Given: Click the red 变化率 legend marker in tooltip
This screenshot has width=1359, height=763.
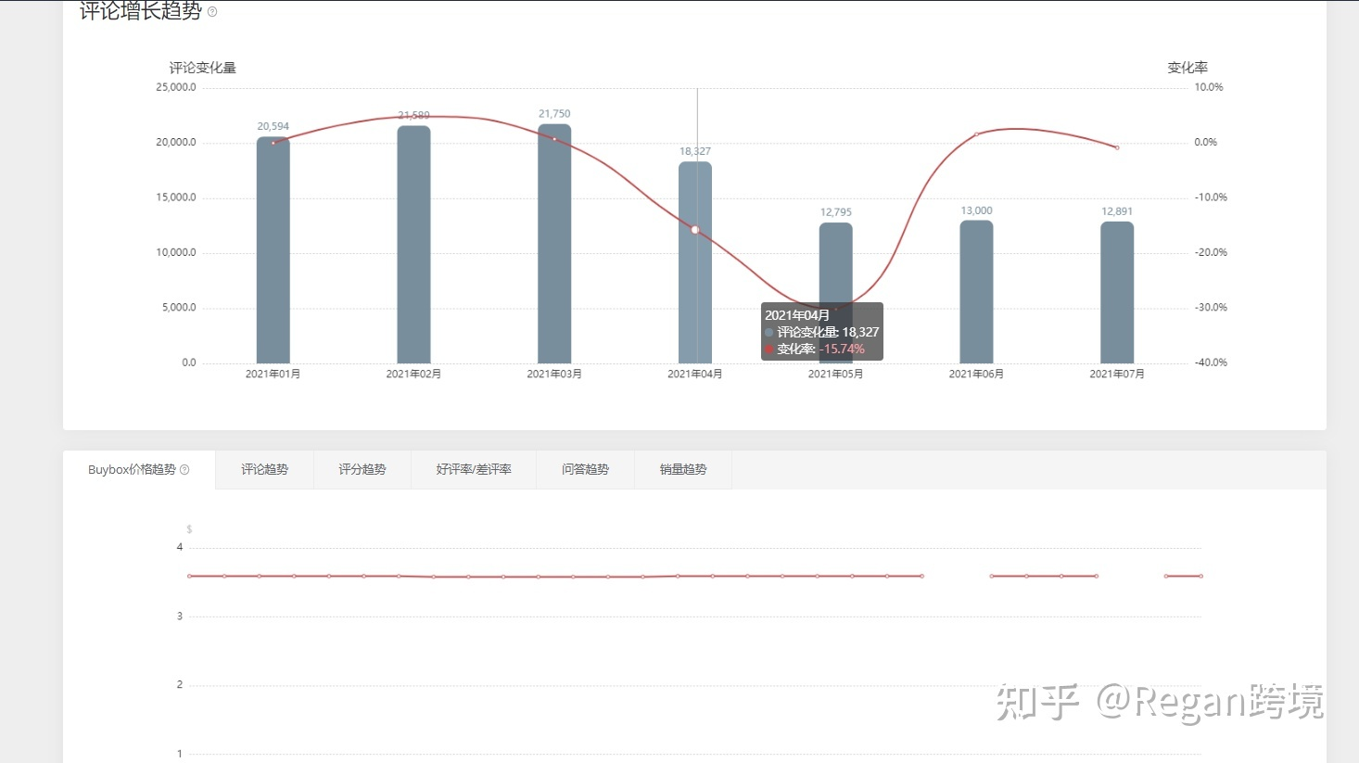Looking at the screenshot, I should tap(768, 348).
